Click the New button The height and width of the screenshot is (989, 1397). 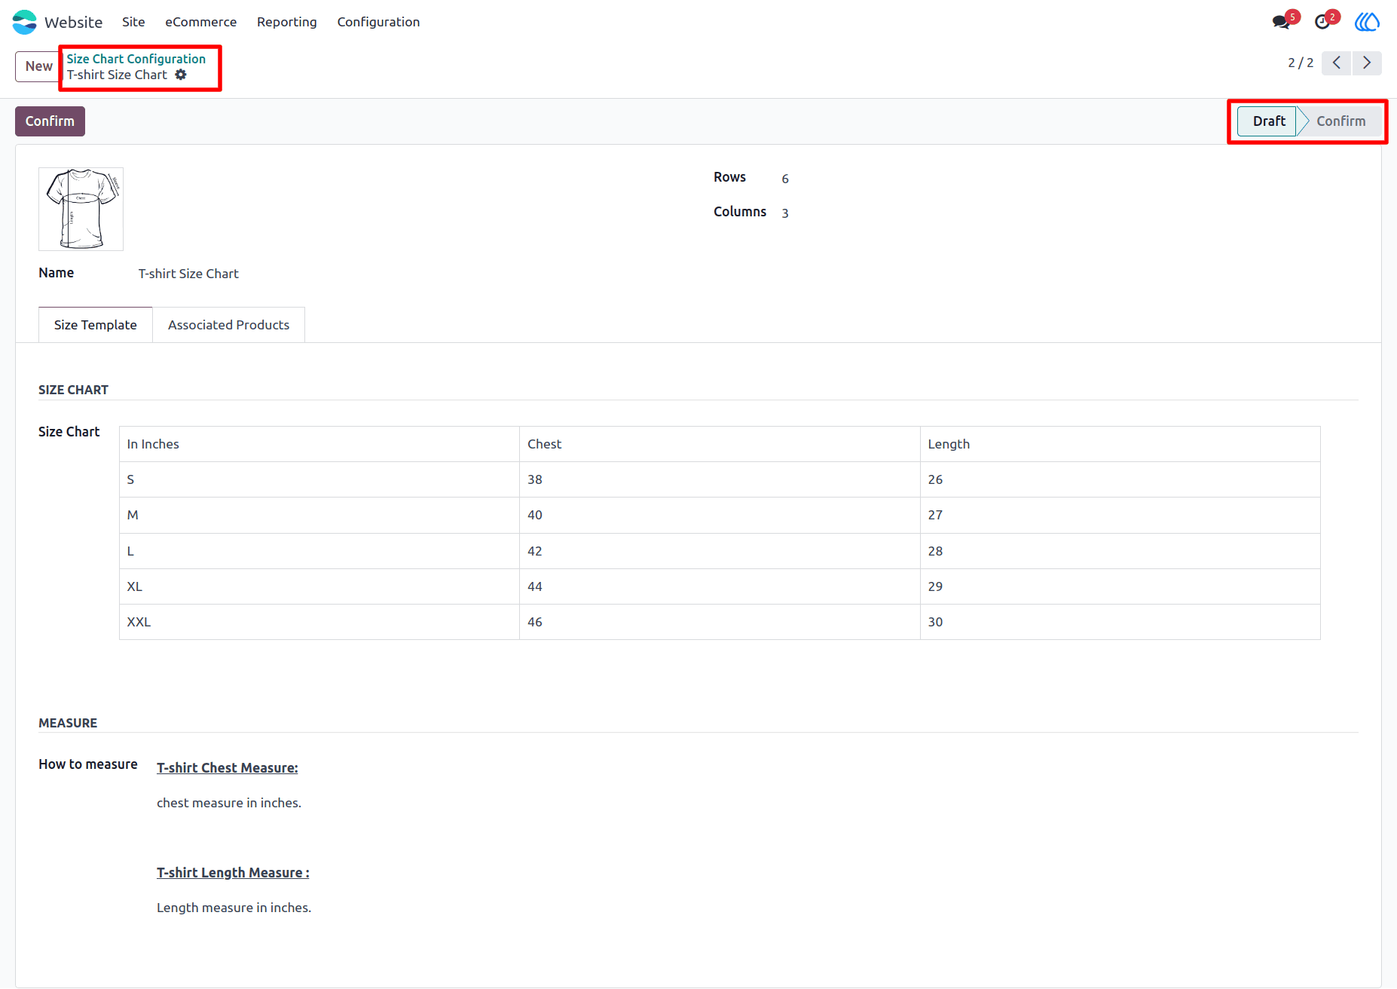[x=38, y=66]
